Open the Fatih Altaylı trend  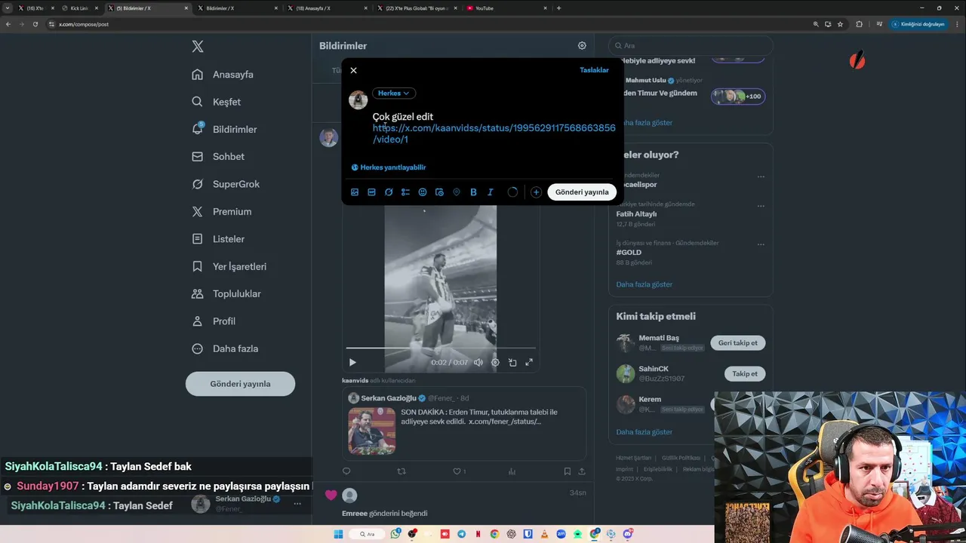pos(636,214)
